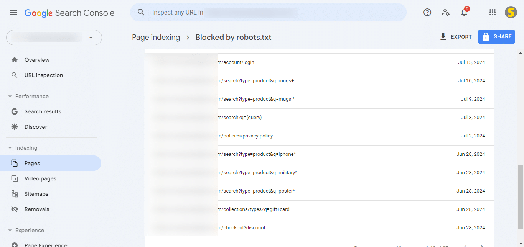This screenshot has height=247, width=524.
Task: Select the q=mugs * search URL row
Action: pos(320,99)
